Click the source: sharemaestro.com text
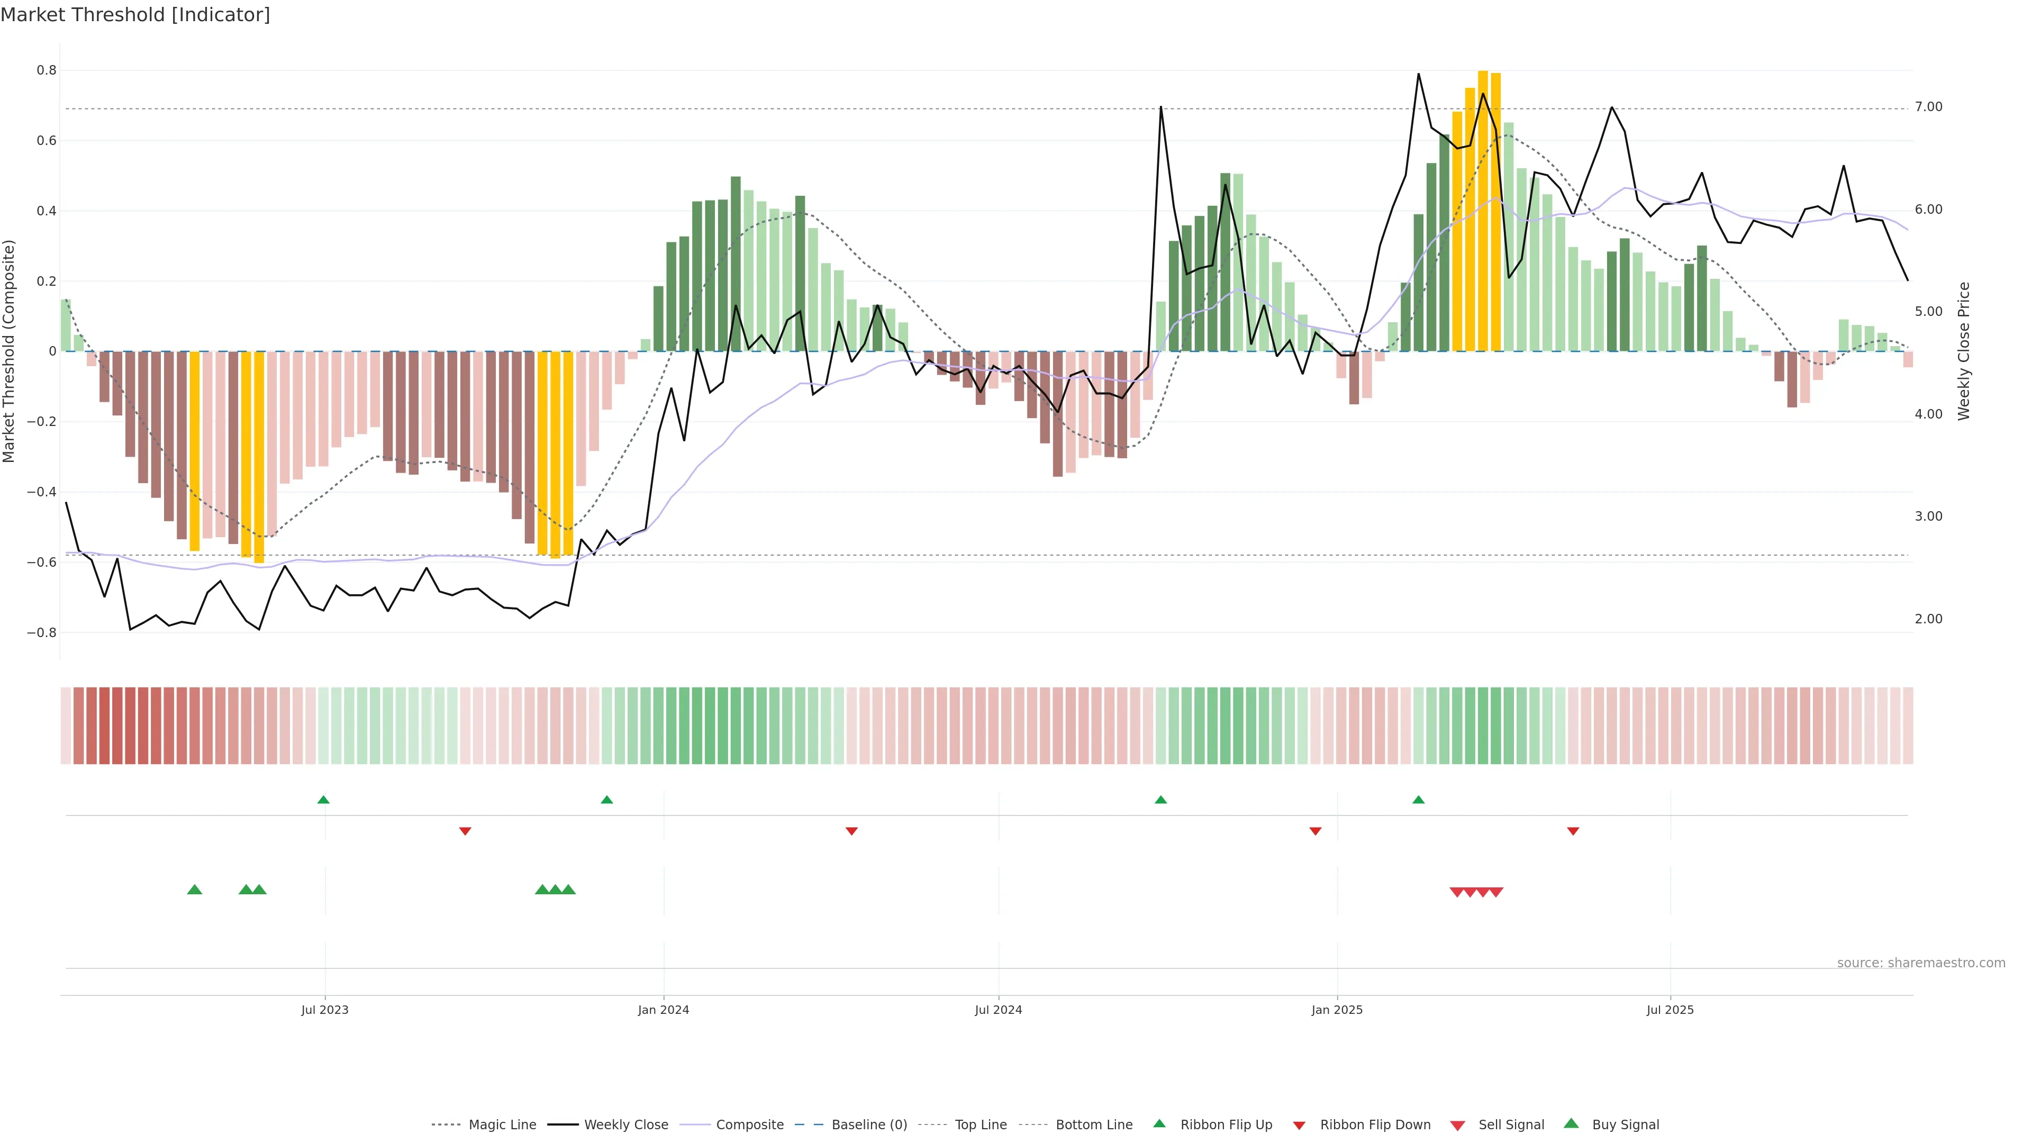The width and height of the screenshot is (2032, 1143). pyautogui.click(x=1921, y=963)
